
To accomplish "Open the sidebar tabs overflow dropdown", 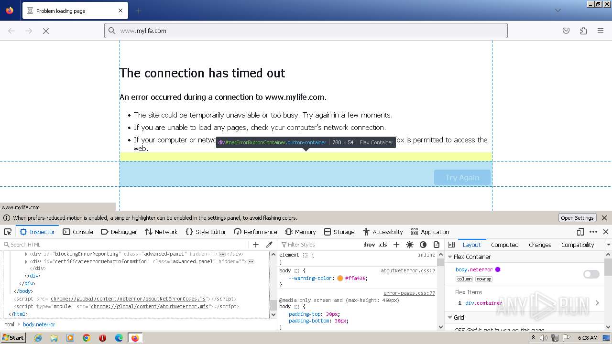I will pos(608,245).
